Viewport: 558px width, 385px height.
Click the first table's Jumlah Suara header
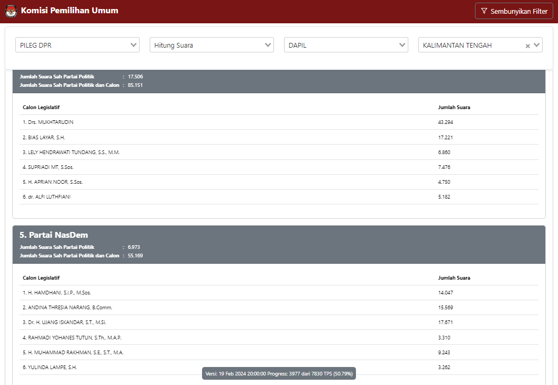tap(454, 108)
